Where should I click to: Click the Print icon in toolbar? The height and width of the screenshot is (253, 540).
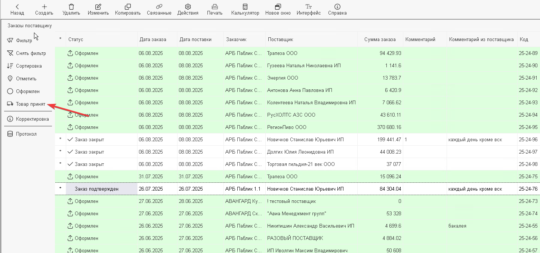[x=215, y=7]
